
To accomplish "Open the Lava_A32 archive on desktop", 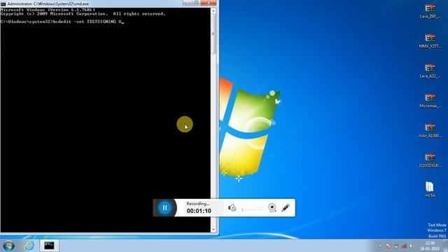I will pyautogui.click(x=430, y=71).
